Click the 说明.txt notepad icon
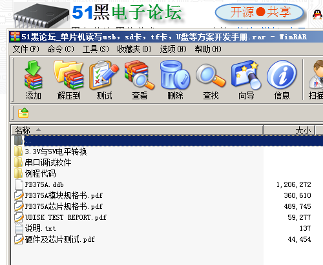Image resolution: width=323 pixels, height=265 pixels. point(19,228)
